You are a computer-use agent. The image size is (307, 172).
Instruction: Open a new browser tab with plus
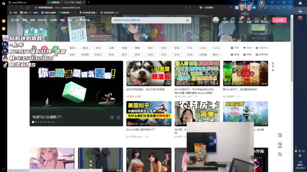click(x=89, y=2)
